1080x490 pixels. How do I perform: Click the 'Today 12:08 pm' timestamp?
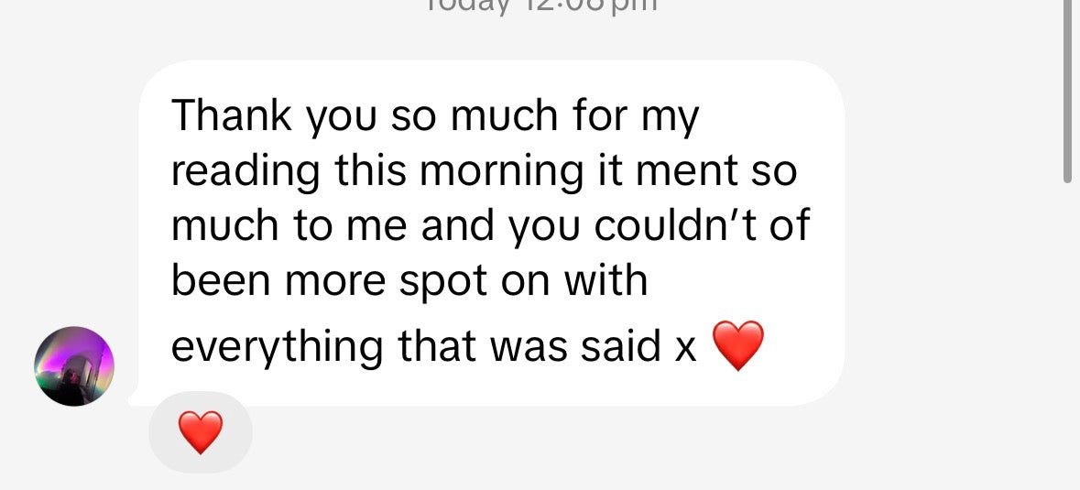(x=540, y=5)
